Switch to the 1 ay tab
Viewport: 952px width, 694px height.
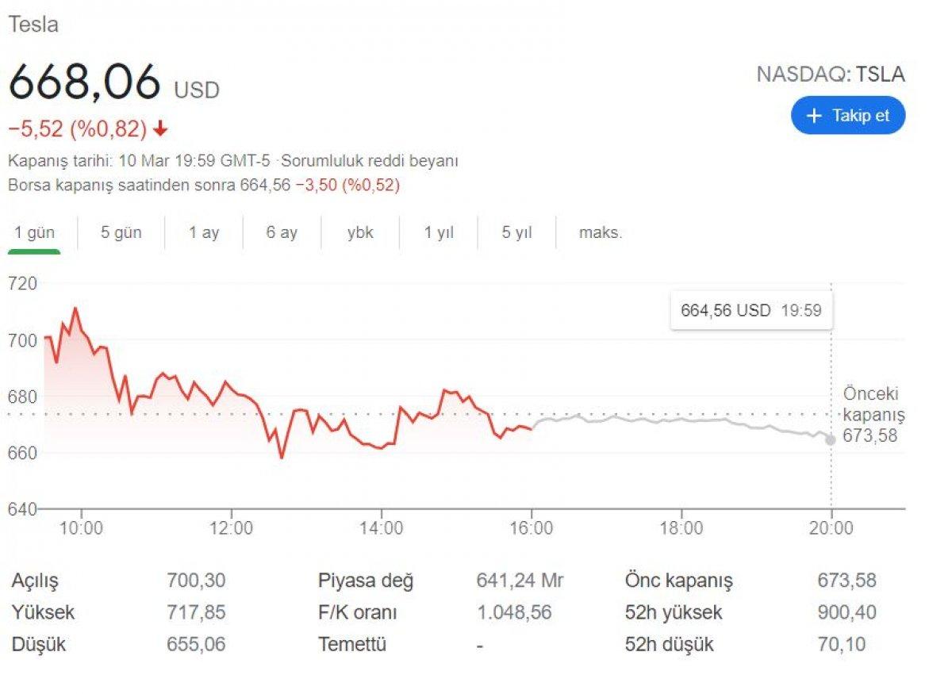pos(204,233)
